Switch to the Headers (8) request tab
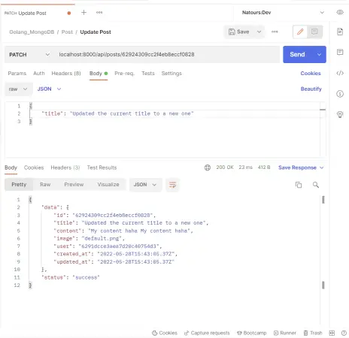This screenshot has height=338, width=349. tap(66, 74)
